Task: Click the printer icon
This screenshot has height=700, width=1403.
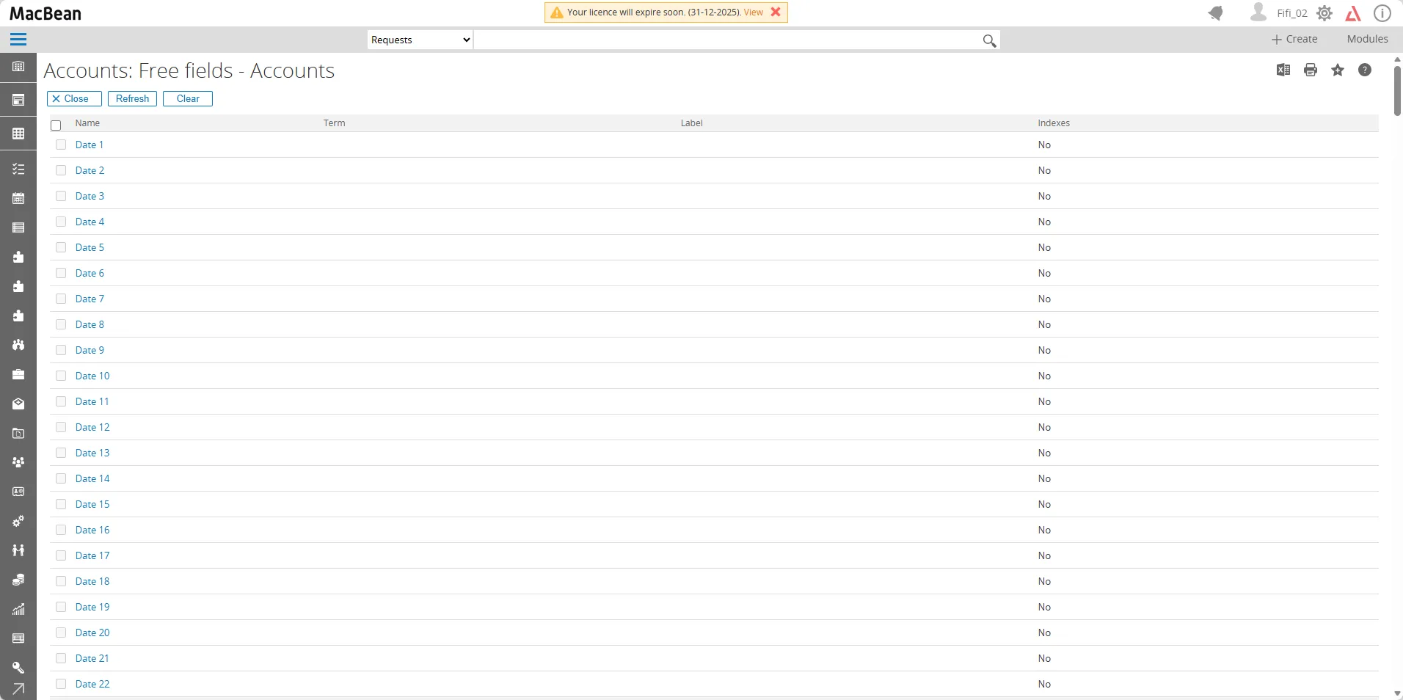Action: 1310,70
